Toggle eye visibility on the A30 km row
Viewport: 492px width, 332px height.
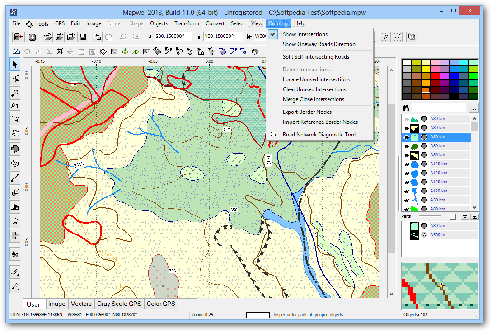406,200
